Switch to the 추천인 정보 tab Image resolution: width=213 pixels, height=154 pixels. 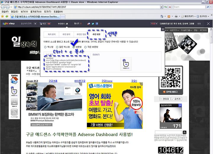point(81,34)
